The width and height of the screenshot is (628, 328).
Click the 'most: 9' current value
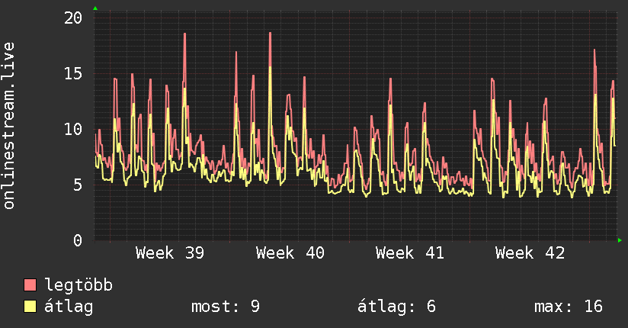(226, 307)
